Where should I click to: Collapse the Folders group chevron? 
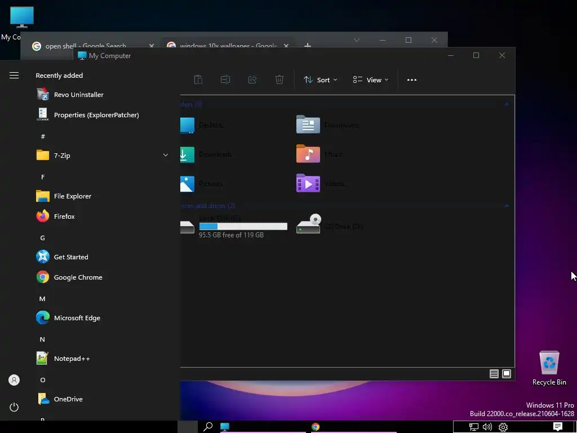coord(507,104)
